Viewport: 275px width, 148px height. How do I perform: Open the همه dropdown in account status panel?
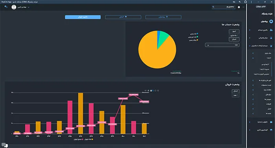coord(222,45)
